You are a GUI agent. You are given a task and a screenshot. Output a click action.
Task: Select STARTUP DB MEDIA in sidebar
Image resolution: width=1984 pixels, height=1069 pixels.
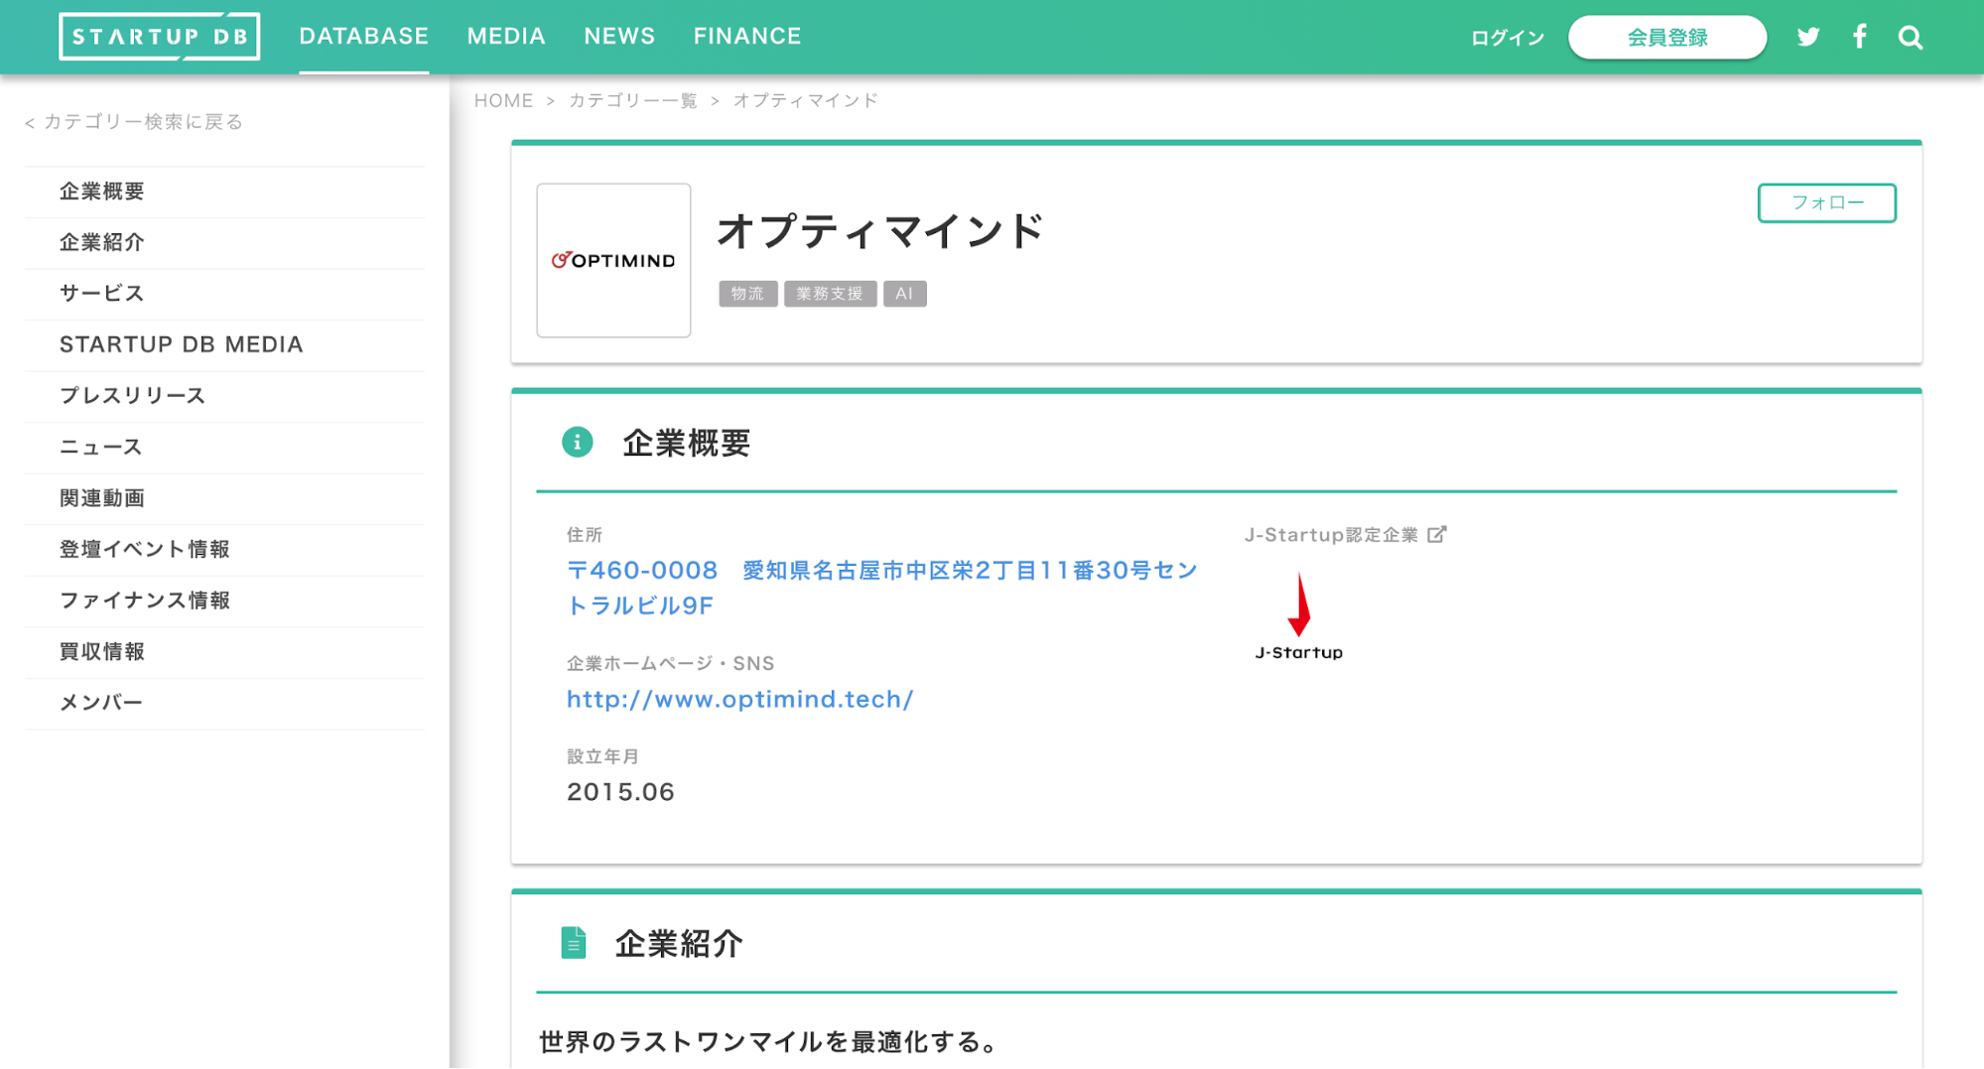tap(224, 345)
